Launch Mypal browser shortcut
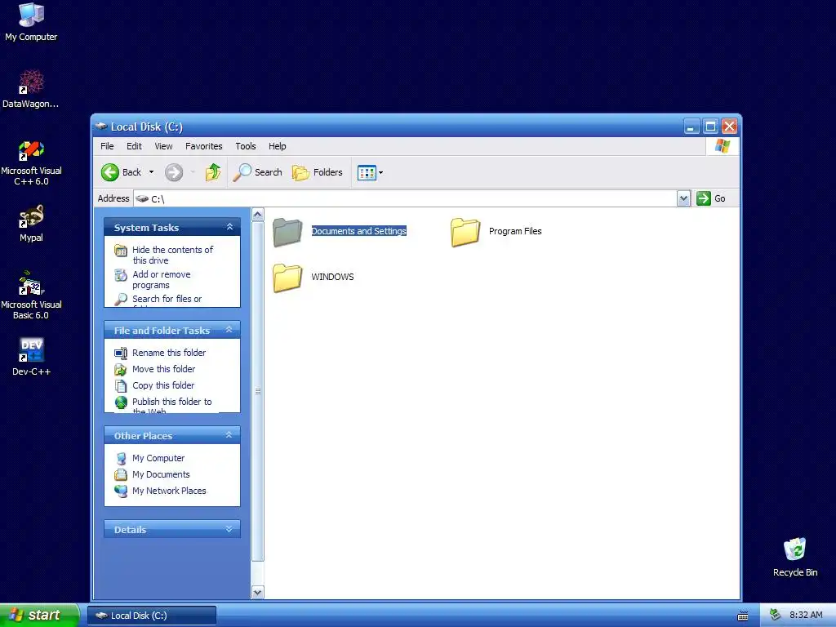The image size is (836, 627). click(x=31, y=224)
